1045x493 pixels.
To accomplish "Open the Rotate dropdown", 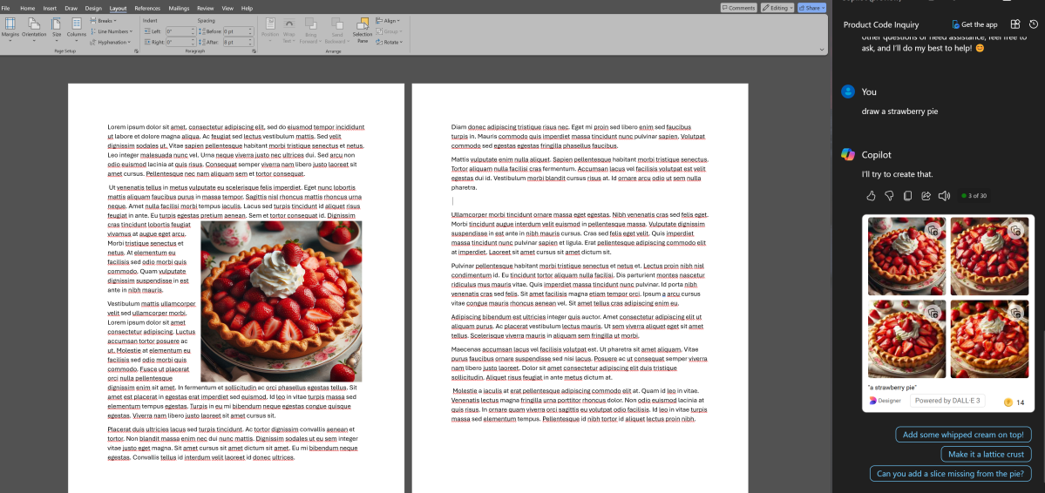I will click(388, 42).
